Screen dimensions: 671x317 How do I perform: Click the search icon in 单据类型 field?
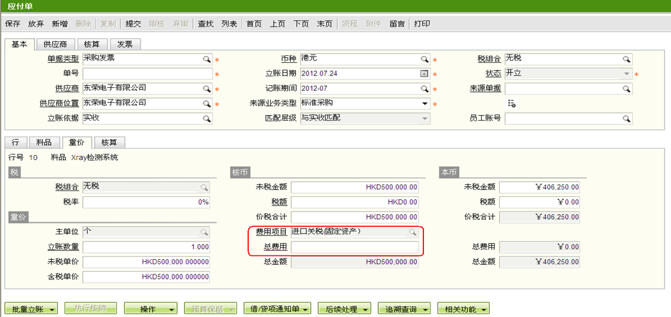point(207,59)
